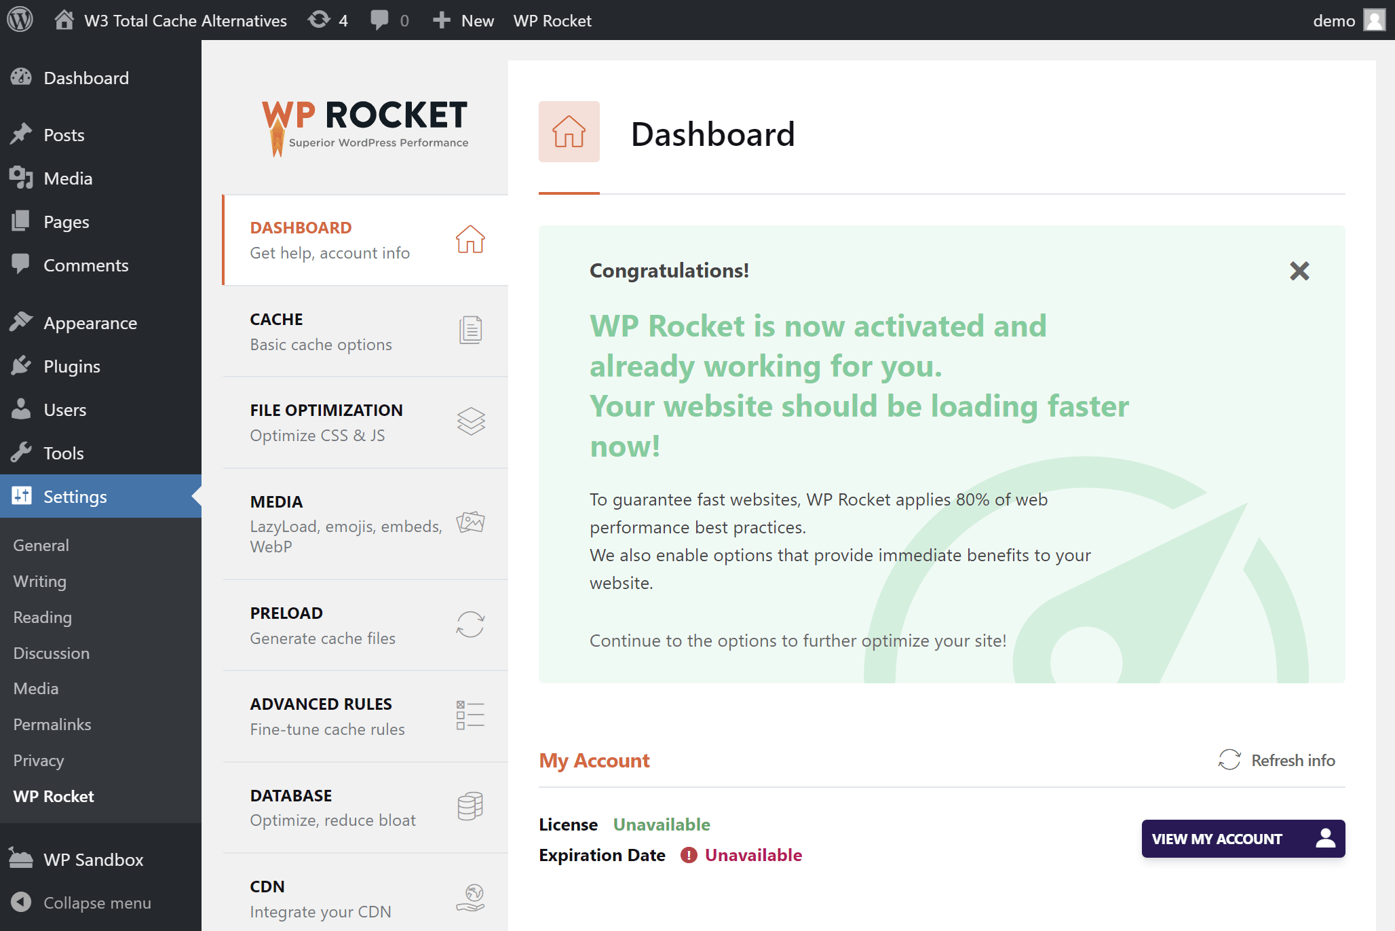Click the Preload circular refresh icon
1395x931 pixels.
point(470,624)
